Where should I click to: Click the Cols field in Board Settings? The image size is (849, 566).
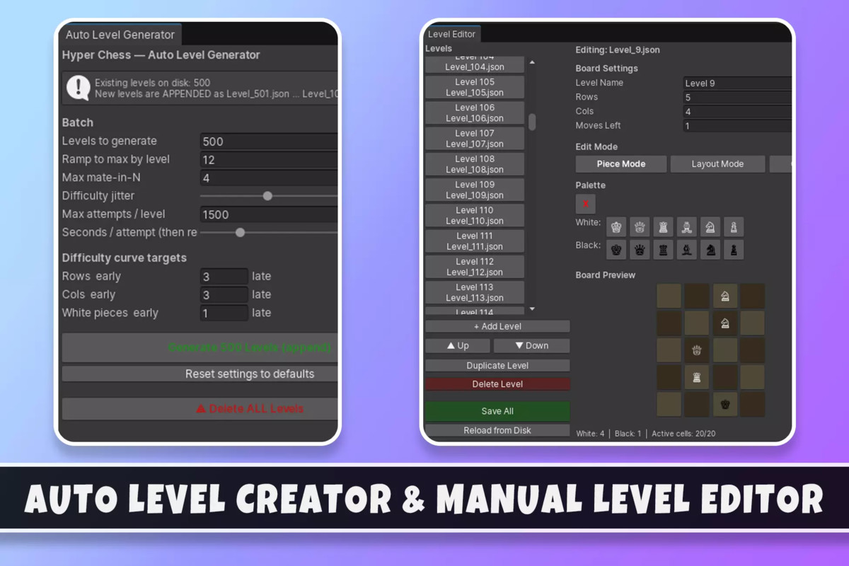737,111
